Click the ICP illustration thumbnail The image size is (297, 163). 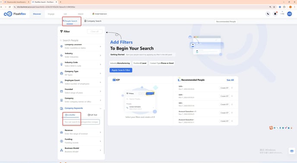pyautogui.click(x=140, y=100)
